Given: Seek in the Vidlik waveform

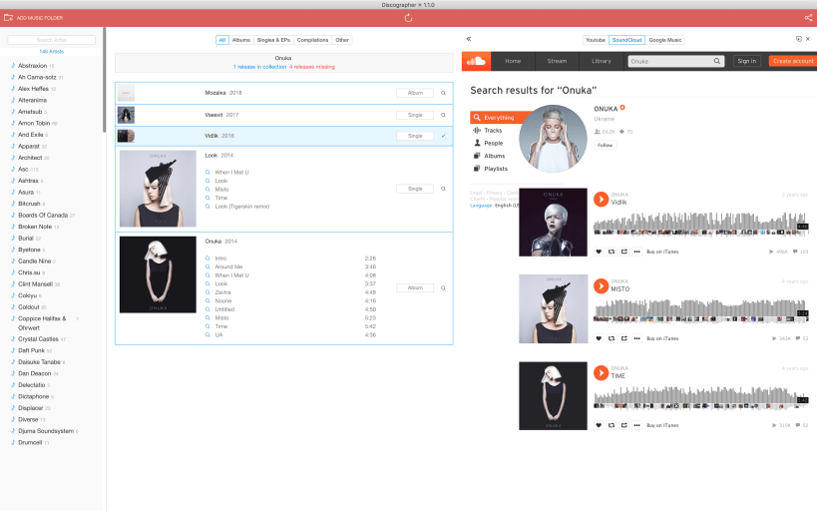Looking at the screenshot, I should click(701, 225).
